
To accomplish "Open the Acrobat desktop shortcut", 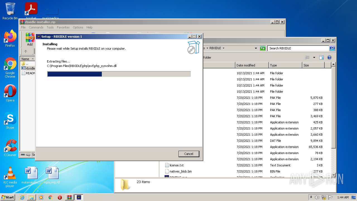I will (31, 11).
